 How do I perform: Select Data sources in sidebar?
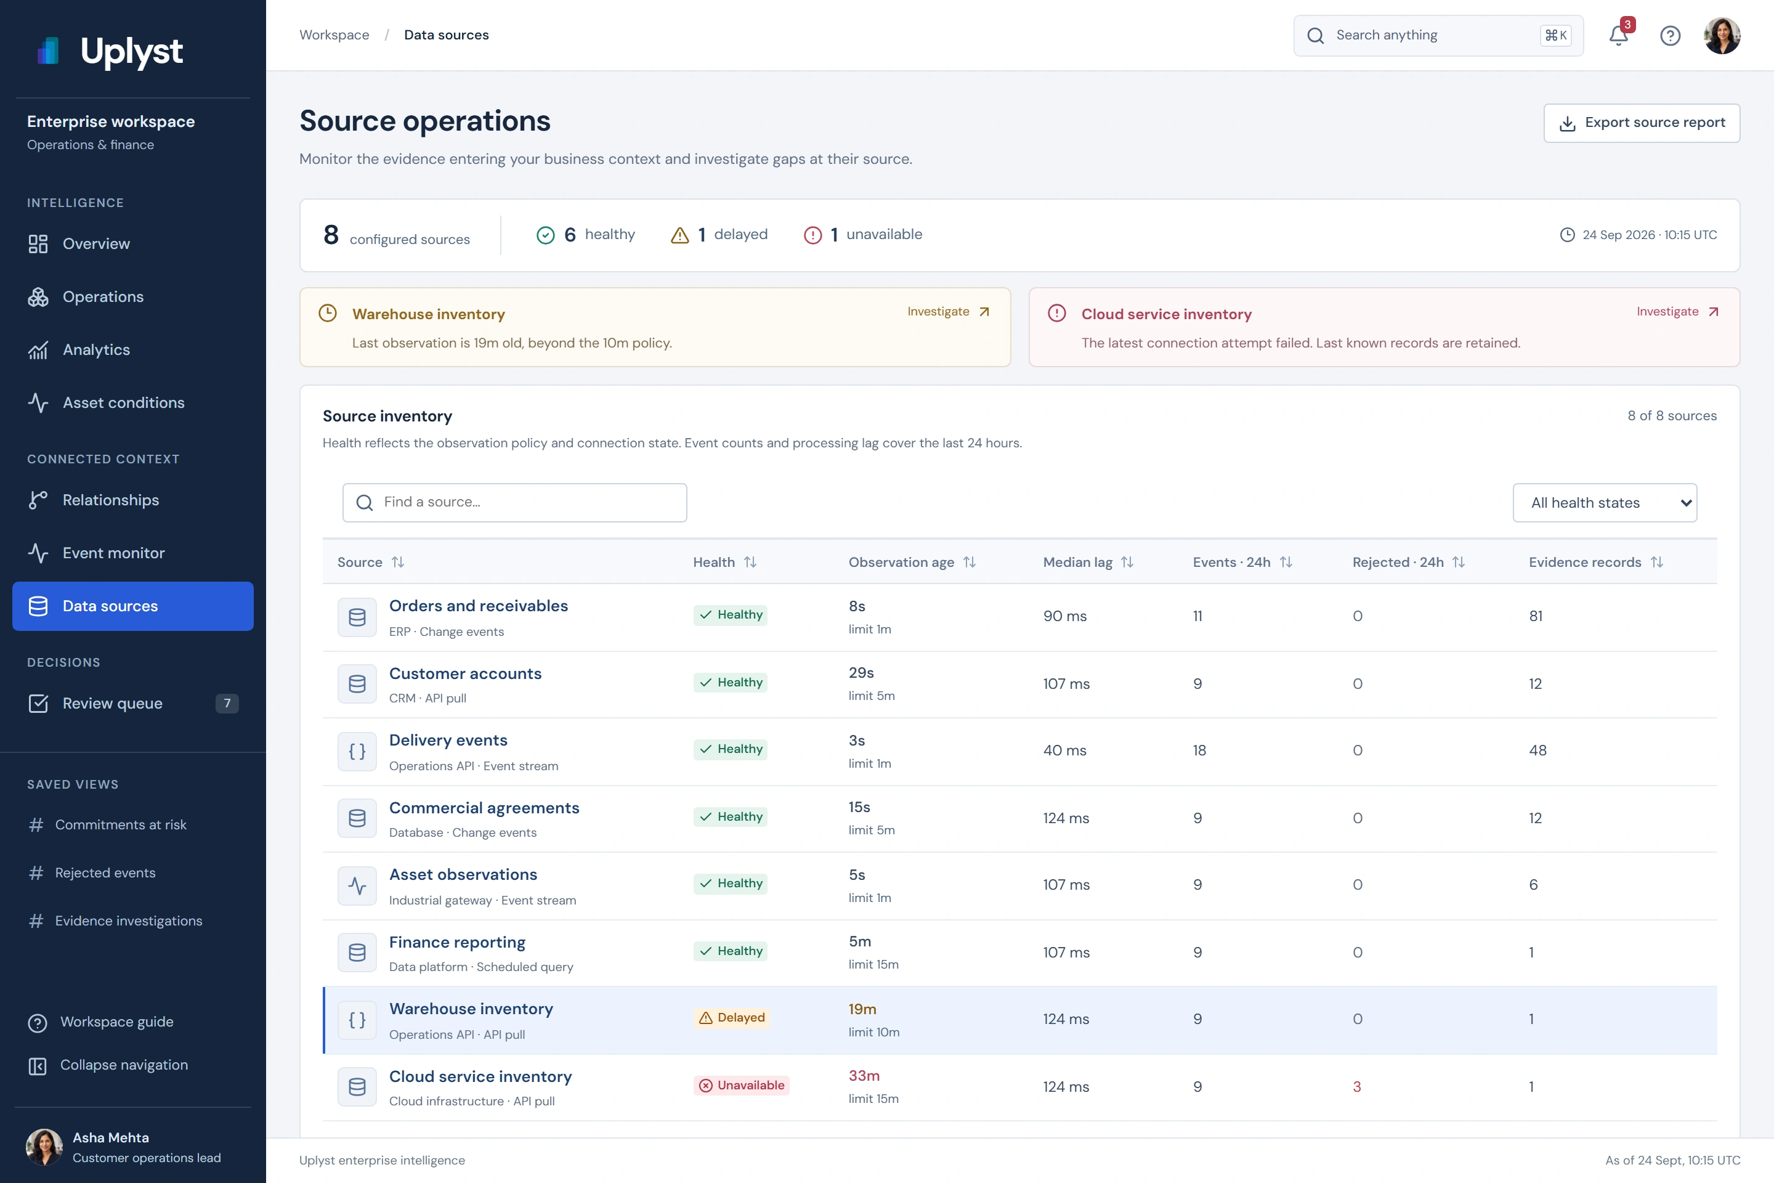pos(133,606)
